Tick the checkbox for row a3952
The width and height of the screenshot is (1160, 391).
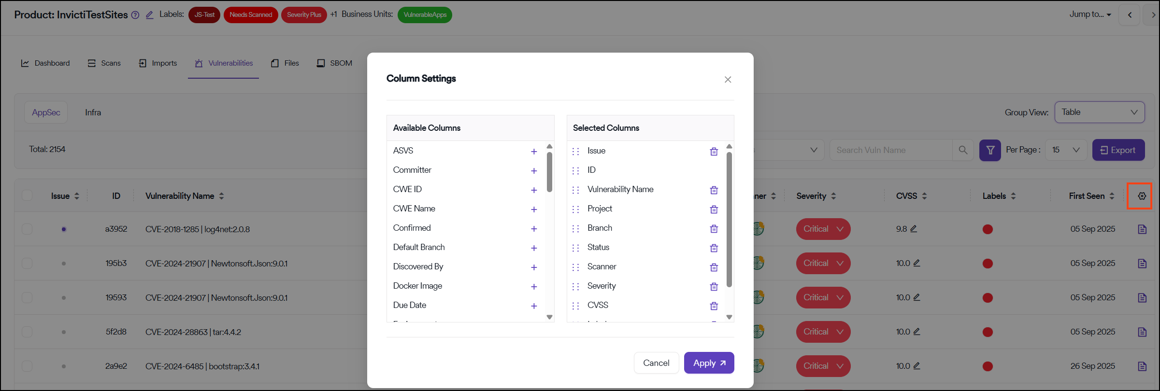pos(27,229)
